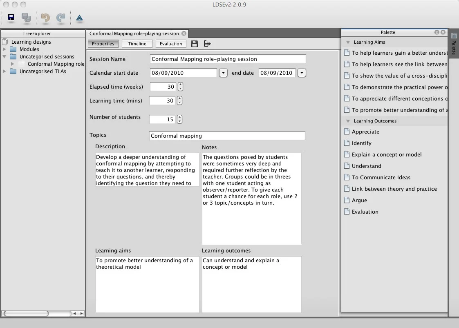Screen dimensions: 459x328
Task: Click the export icon beside Evaluation button
Action: (207, 44)
